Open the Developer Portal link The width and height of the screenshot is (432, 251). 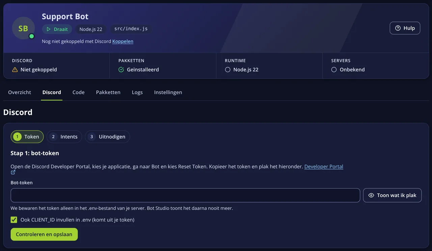324,167
